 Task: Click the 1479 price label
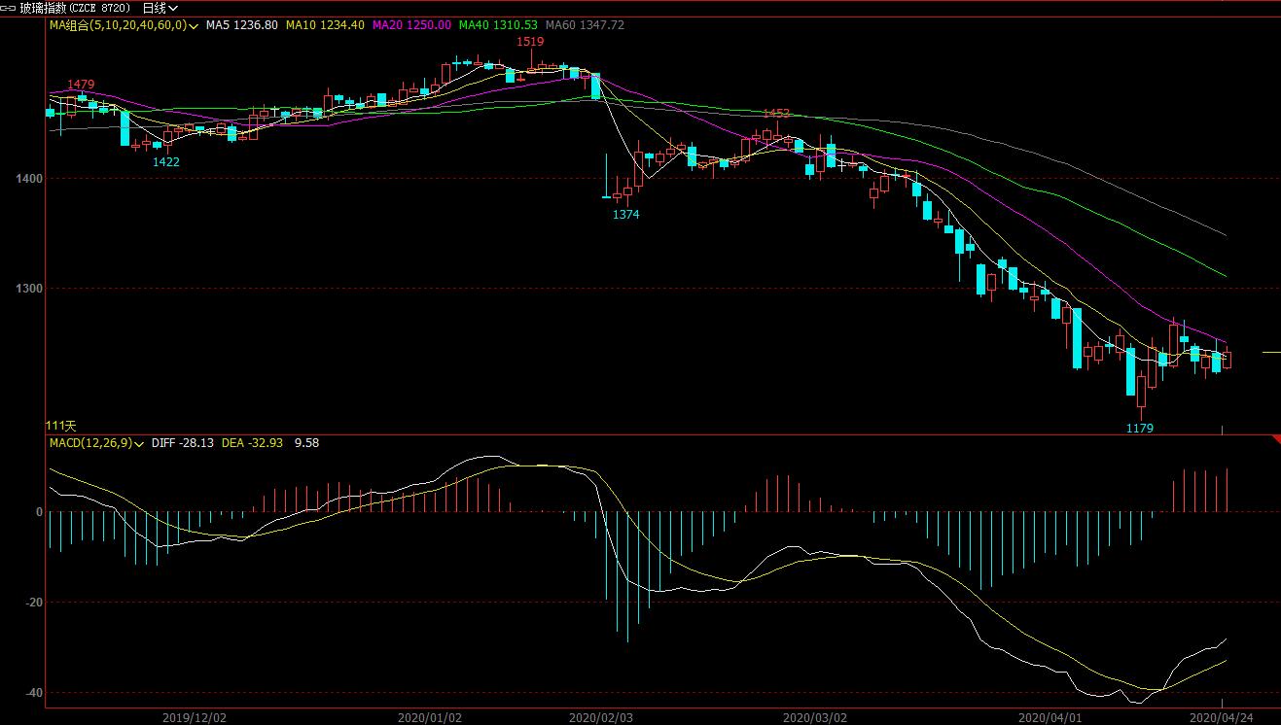coord(81,86)
